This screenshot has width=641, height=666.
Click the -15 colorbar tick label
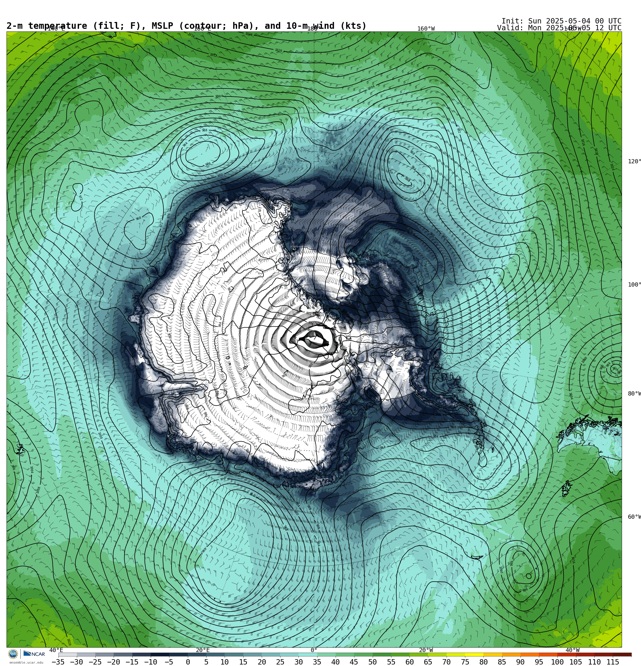[132, 662]
